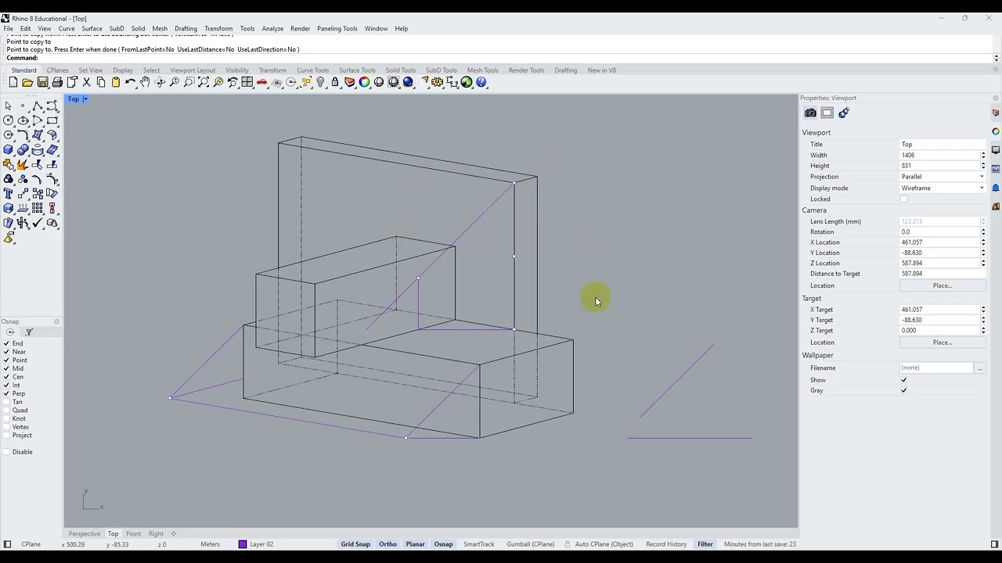This screenshot has width=1002, height=563.
Task: Click the Paste clipboard icon
Action: 116,82
